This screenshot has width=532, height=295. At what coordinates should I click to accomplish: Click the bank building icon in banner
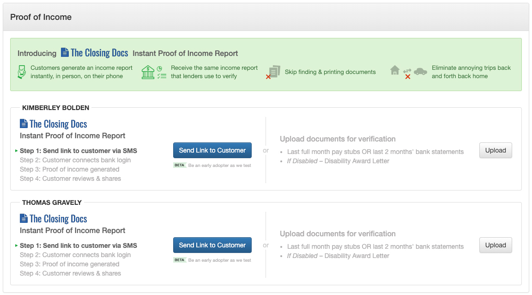pyautogui.click(x=148, y=72)
